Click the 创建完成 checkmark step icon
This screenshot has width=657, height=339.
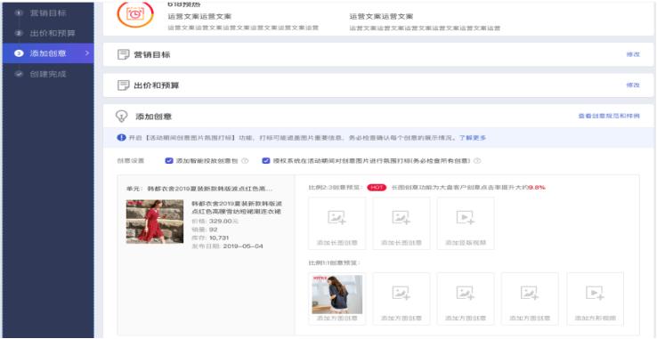click(x=18, y=74)
